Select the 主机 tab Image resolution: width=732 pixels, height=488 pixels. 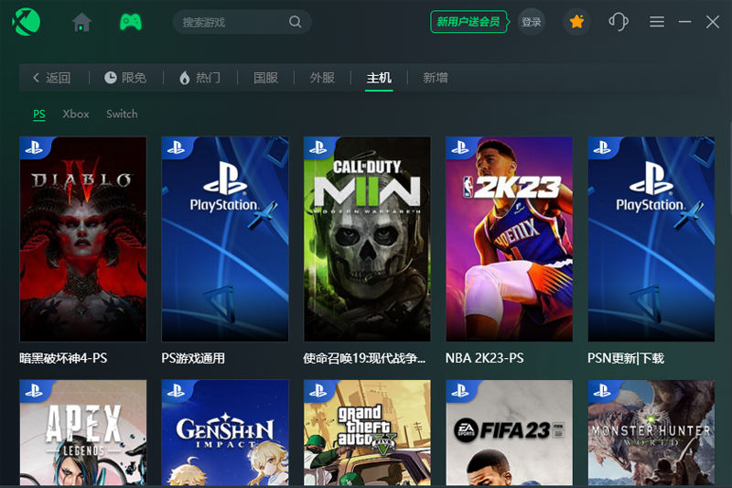pyautogui.click(x=379, y=78)
